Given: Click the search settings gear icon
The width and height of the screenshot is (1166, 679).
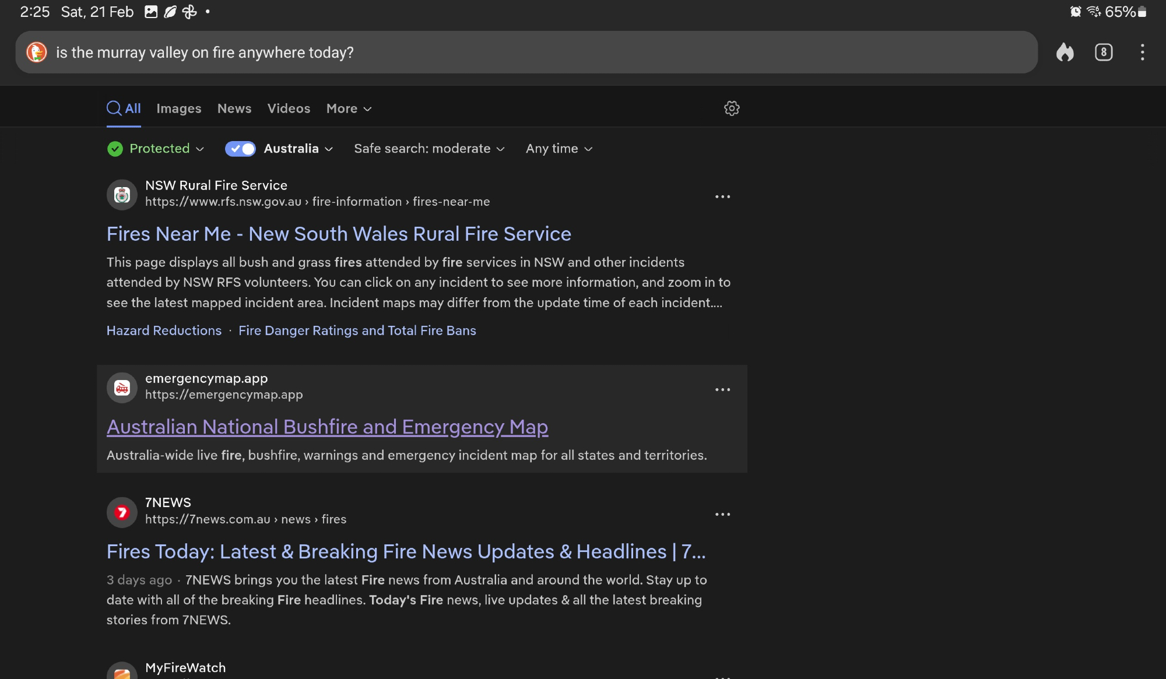Looking at the screenshot, I should pyautogui.click(x=732, y=108).
